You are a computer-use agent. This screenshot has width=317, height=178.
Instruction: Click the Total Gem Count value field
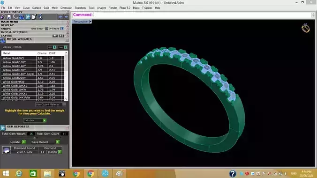point(64,134)
